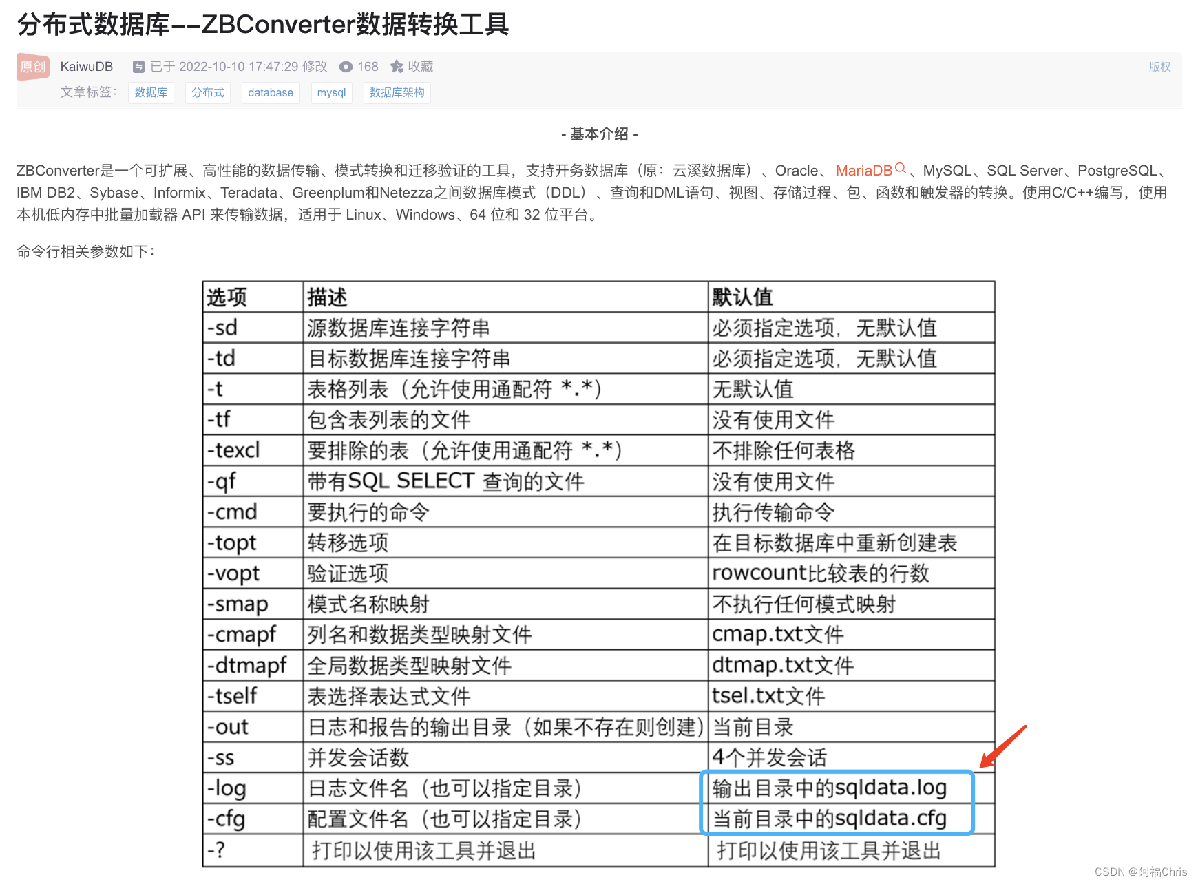
Task: Open the 版权 copyright link
Action: 1159,67
